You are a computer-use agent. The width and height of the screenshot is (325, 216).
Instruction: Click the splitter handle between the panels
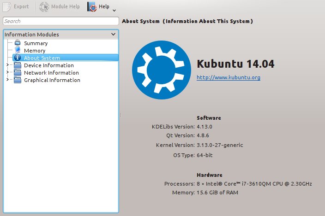coord(120,115)
